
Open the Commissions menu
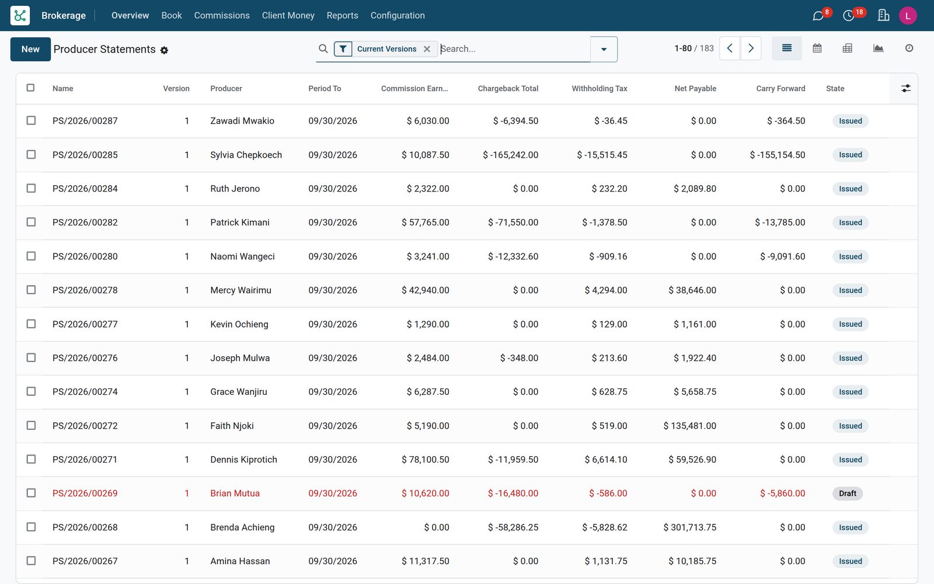(222, 16)
